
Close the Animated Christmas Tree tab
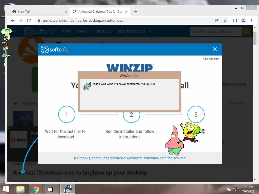coord(126,12)
